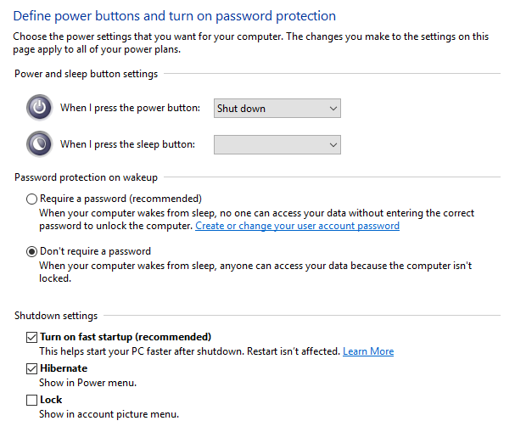Image resolution: width=515 pixels, height=432 pixels.
Task: Uncheck the Hibernate checkbox
Action: pos(32,368)
